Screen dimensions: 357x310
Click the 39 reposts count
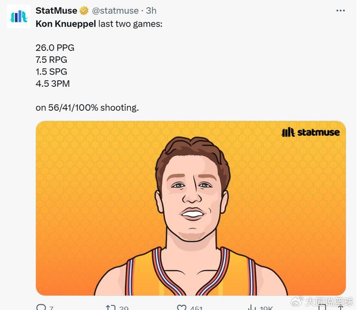123,308
